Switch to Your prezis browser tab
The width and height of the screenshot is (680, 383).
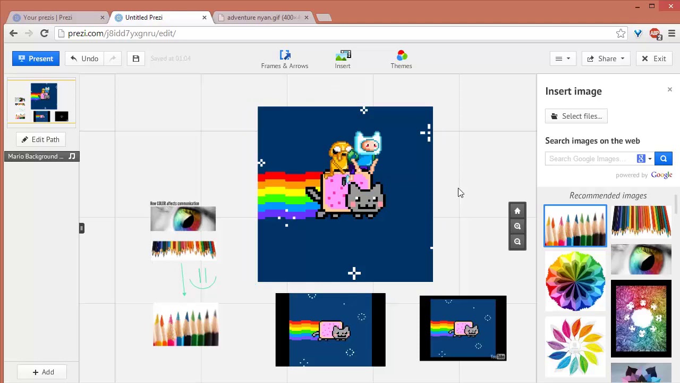point(57,17)
